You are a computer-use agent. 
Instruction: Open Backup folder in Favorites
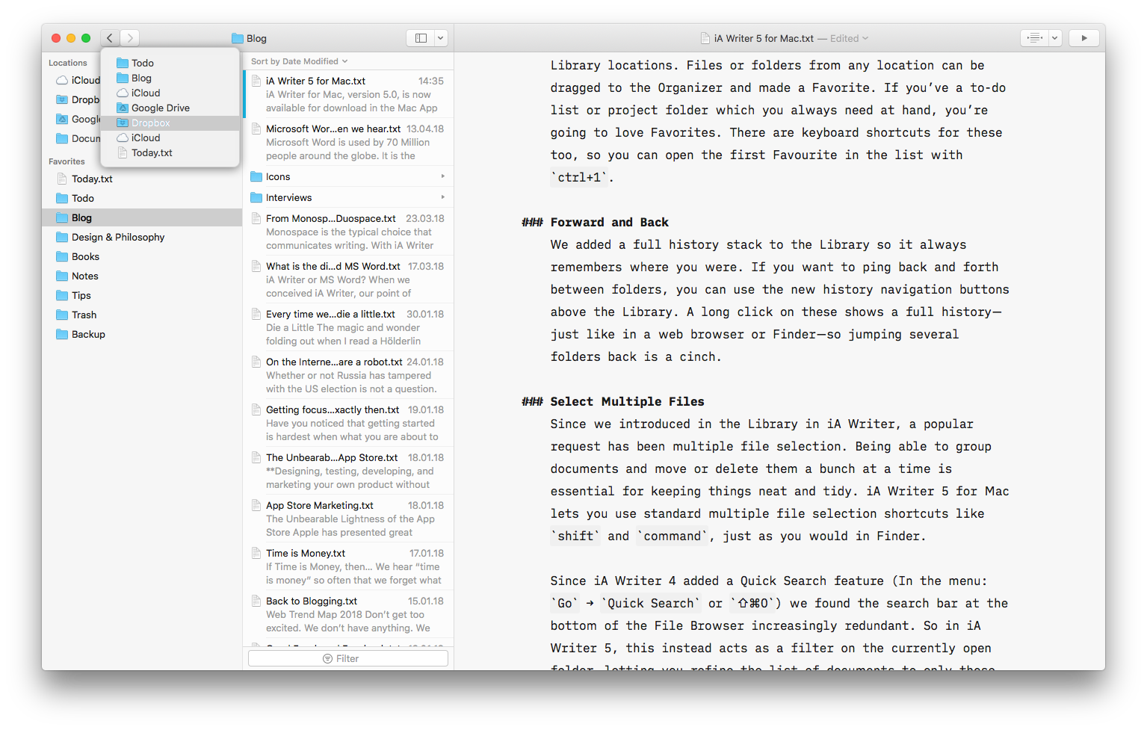pos(142,335)
